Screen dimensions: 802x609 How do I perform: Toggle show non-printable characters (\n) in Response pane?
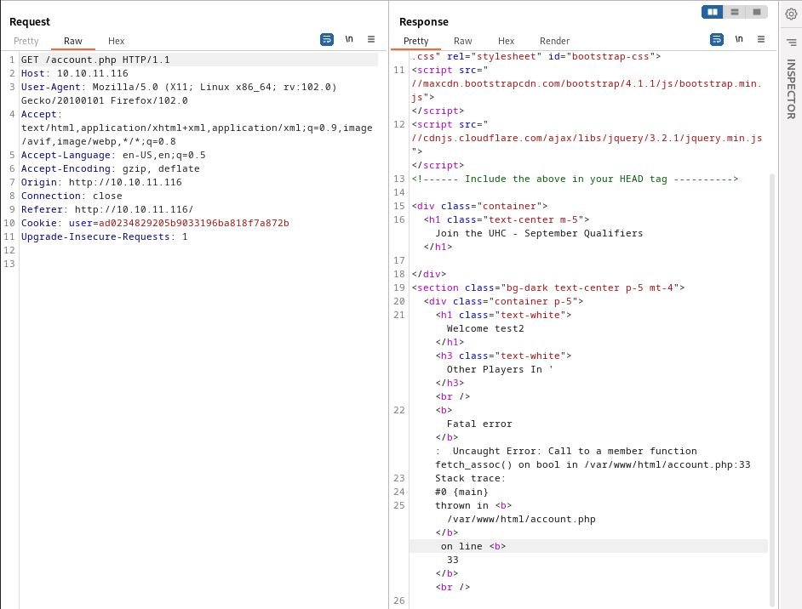739,39
